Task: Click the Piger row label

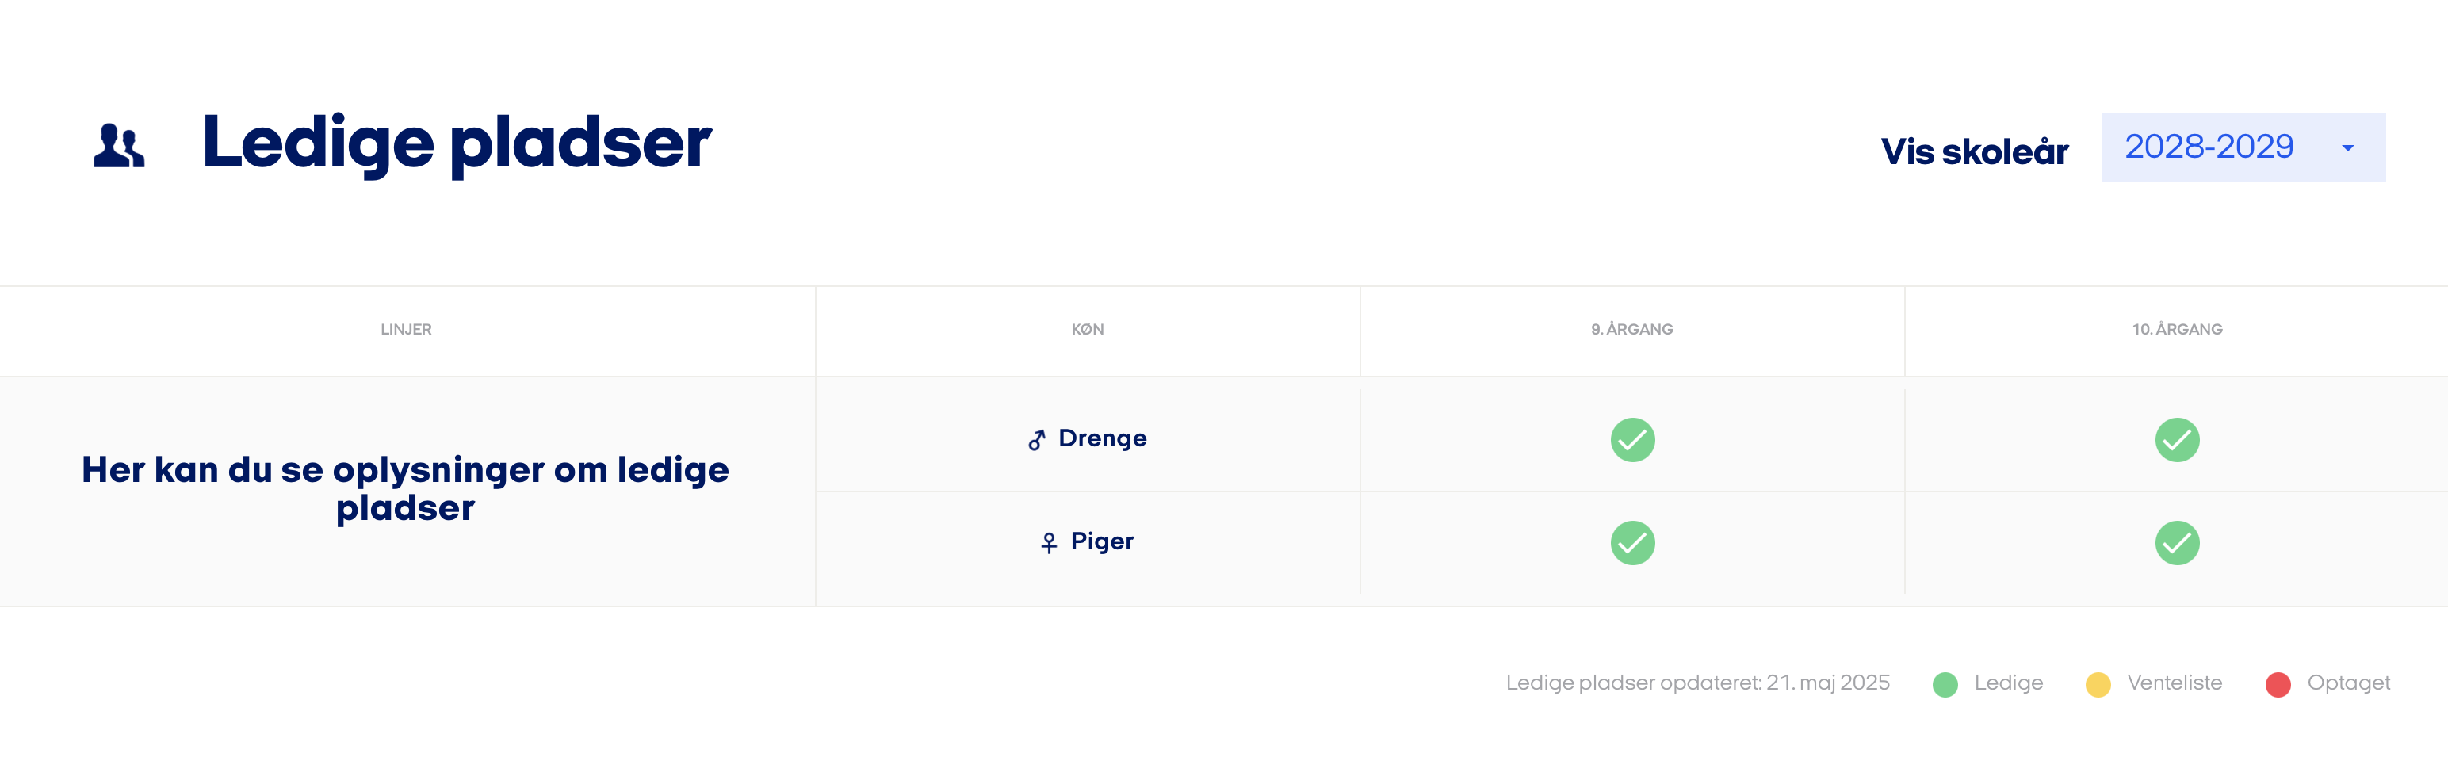Action: click(x=1101, y=541)
